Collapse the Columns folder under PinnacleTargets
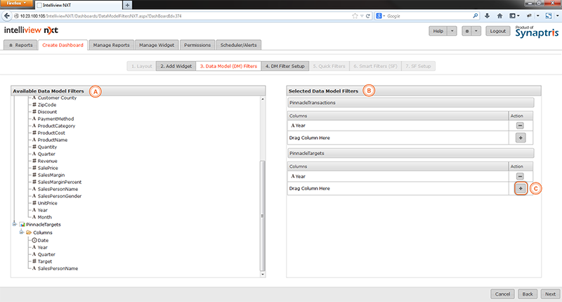 22,232
